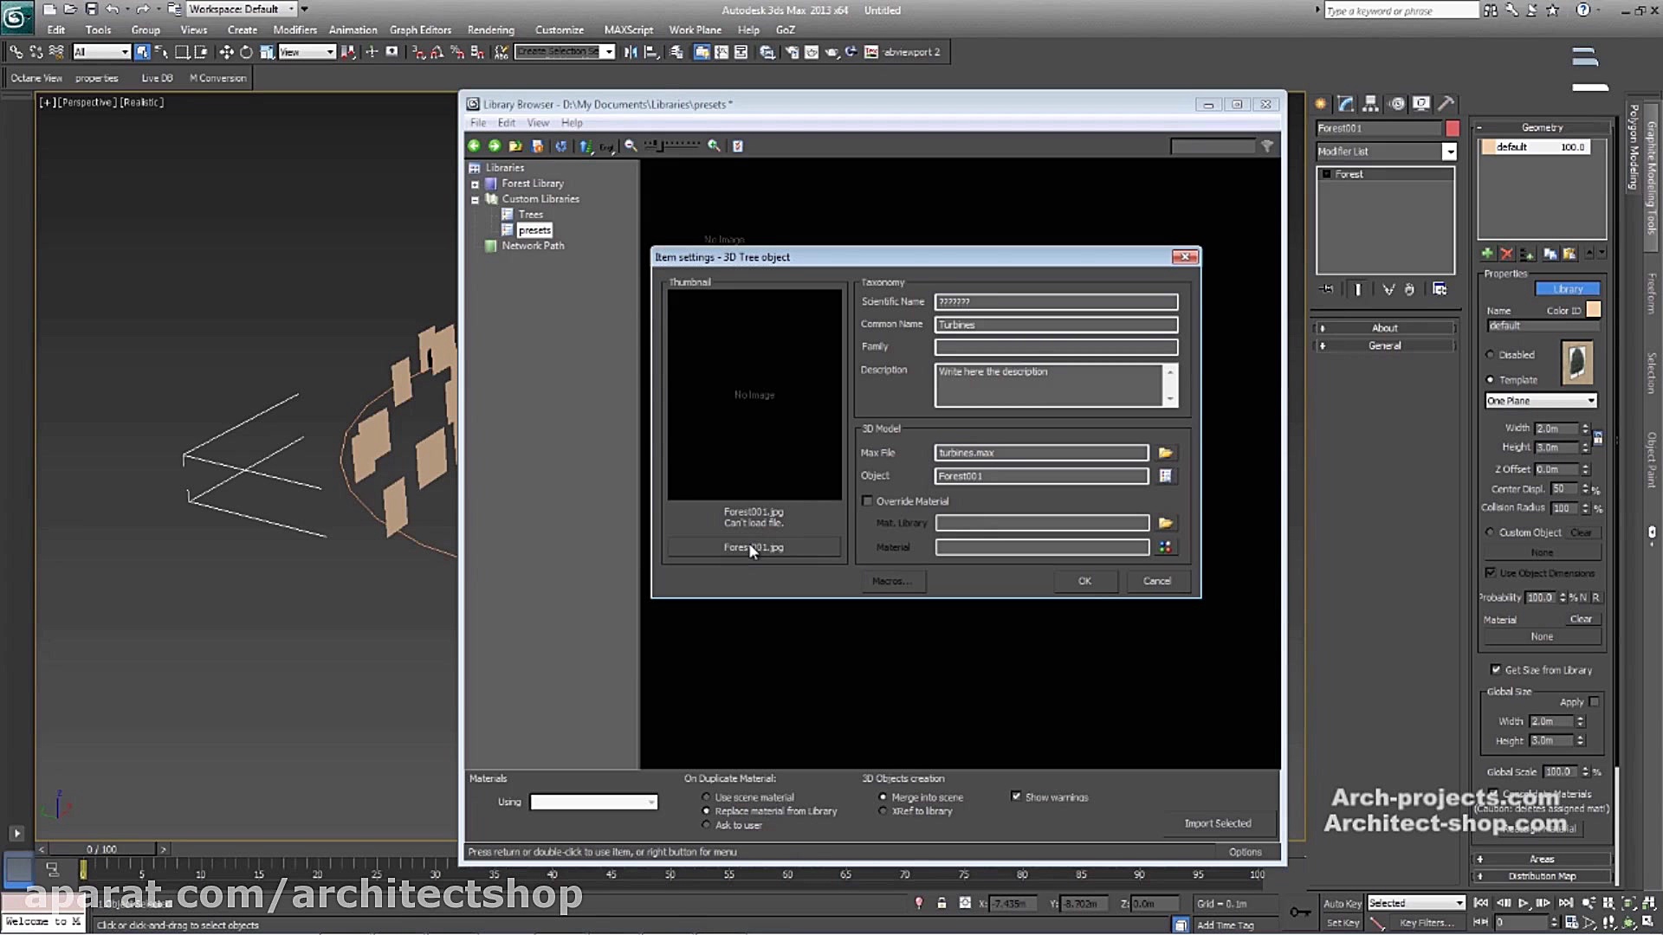Viewport: 1663px width, 935px height.
Task: Select the XRef to library radio button
Action: 883,811
